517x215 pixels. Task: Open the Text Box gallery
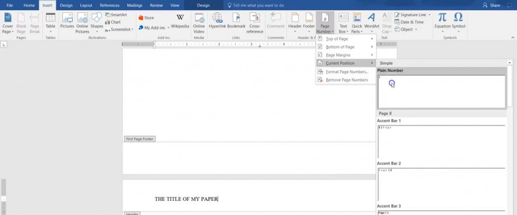point(343,23)
